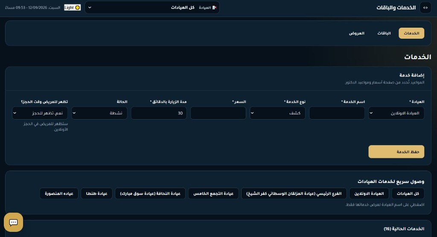437x237 pixels.
Task: Click the العيادة flag icon in selector
Action: (x=214, y=8)
